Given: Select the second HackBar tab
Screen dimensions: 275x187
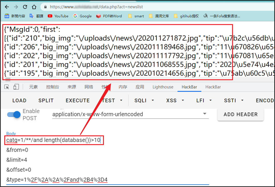Looking at the screenshot, I should point(213,87).
